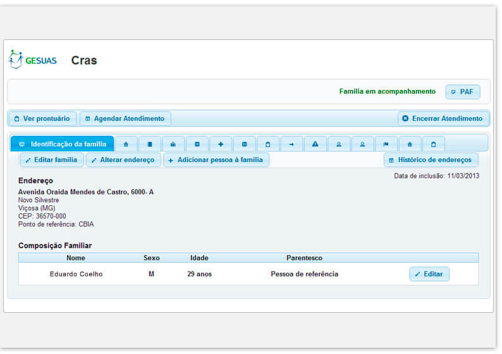Open Histórico de endereços
Screen dimensions: 502x354
click(x=431, y=160)
